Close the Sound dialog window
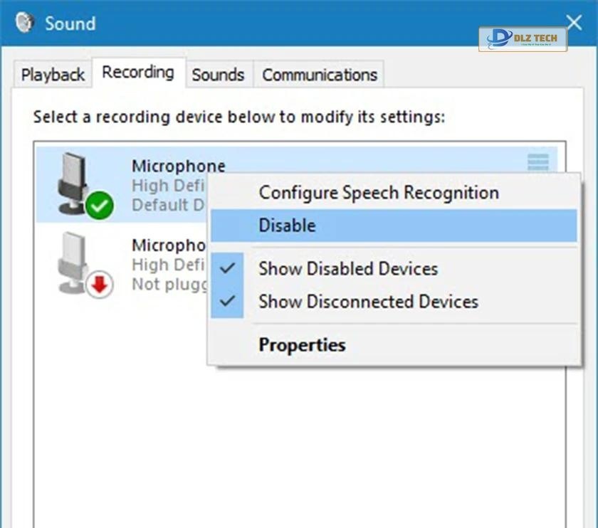The image size is (598, 528). click(x=574, y=23)
